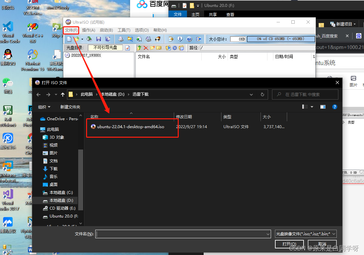The width and height of the screenshot is (364, 255).
Task: Click the New file icon in UltraISO toolbar
Action: point(69,39)
